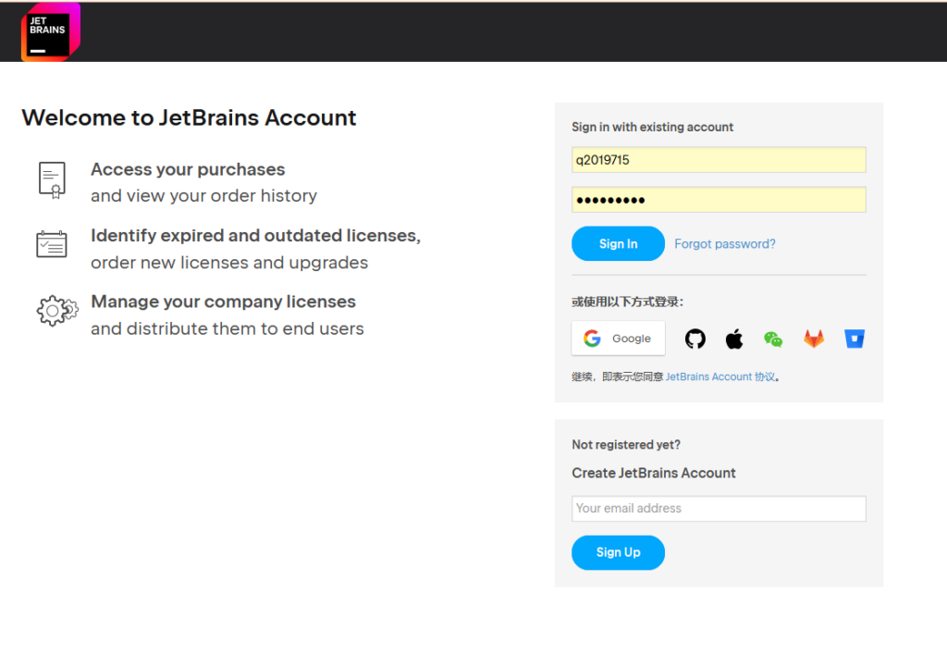Open the JetBrains Account agreement link
The width and height of the screenshot is (947, 654).
[720, 377]
